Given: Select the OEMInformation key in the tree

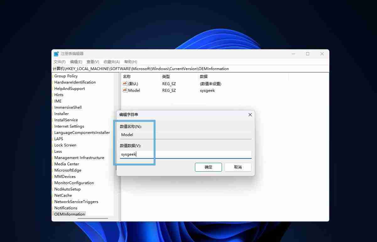Looking at the screenshot, I should coord(69,214).
